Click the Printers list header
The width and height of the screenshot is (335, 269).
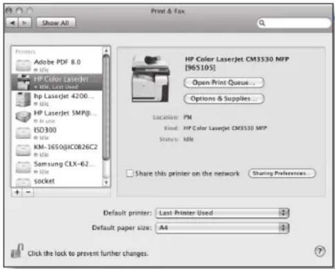click(x=25, y=52)
